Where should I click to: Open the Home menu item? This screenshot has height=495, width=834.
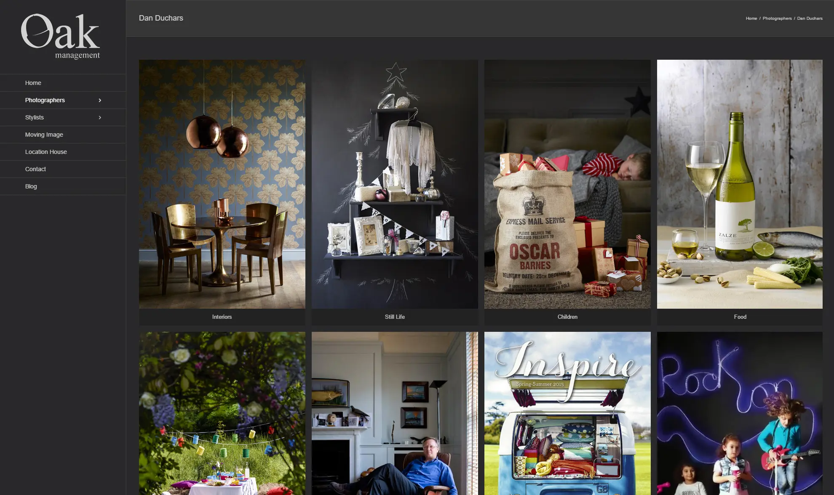pyautogui.click(x=33, y=83)
